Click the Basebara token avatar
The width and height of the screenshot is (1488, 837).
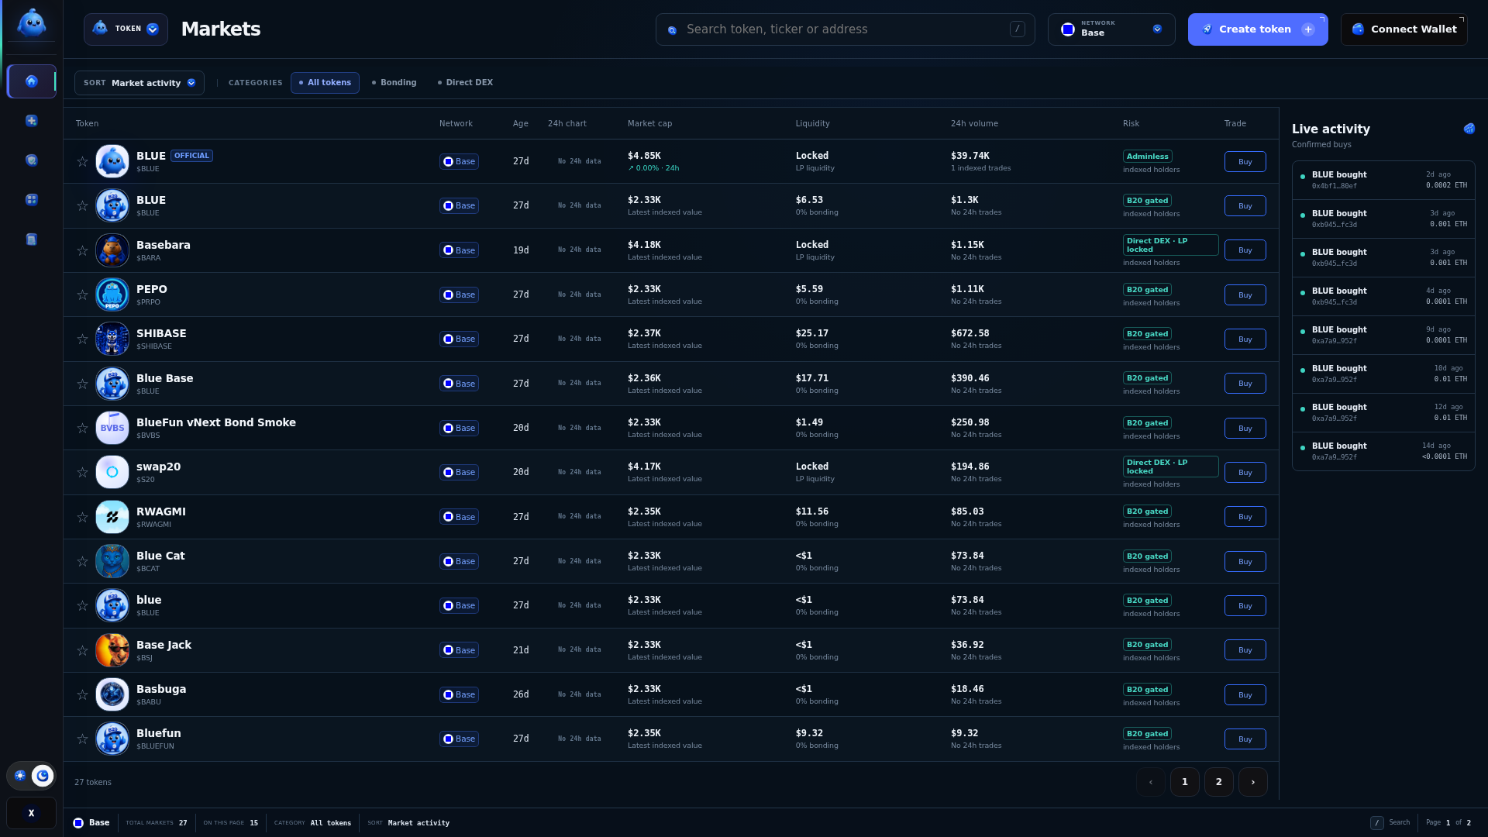tap(112, 250)
